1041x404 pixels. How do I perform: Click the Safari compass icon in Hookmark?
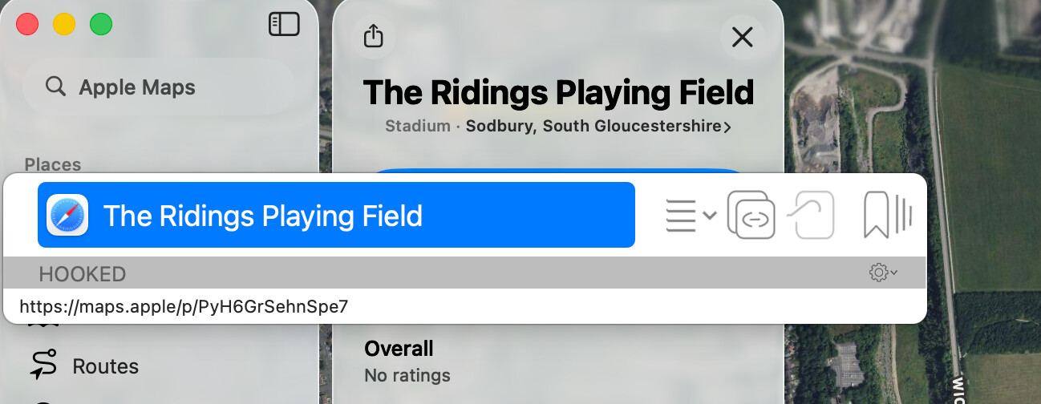[67, 216]
